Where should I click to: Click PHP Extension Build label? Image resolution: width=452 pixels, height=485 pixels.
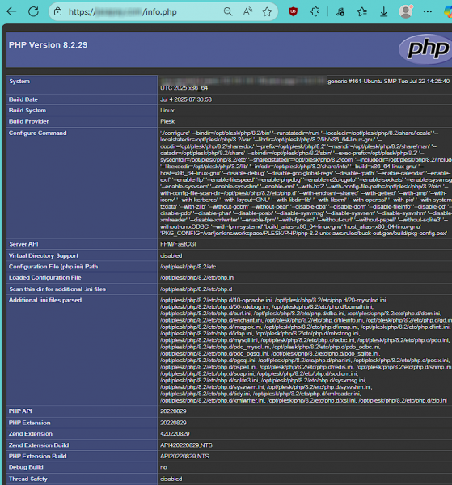(x=37, y=457)
